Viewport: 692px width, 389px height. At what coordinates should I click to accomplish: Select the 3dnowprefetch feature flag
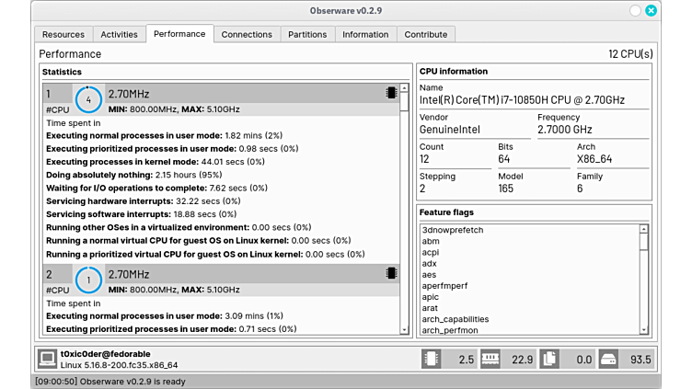coord(453,230)
